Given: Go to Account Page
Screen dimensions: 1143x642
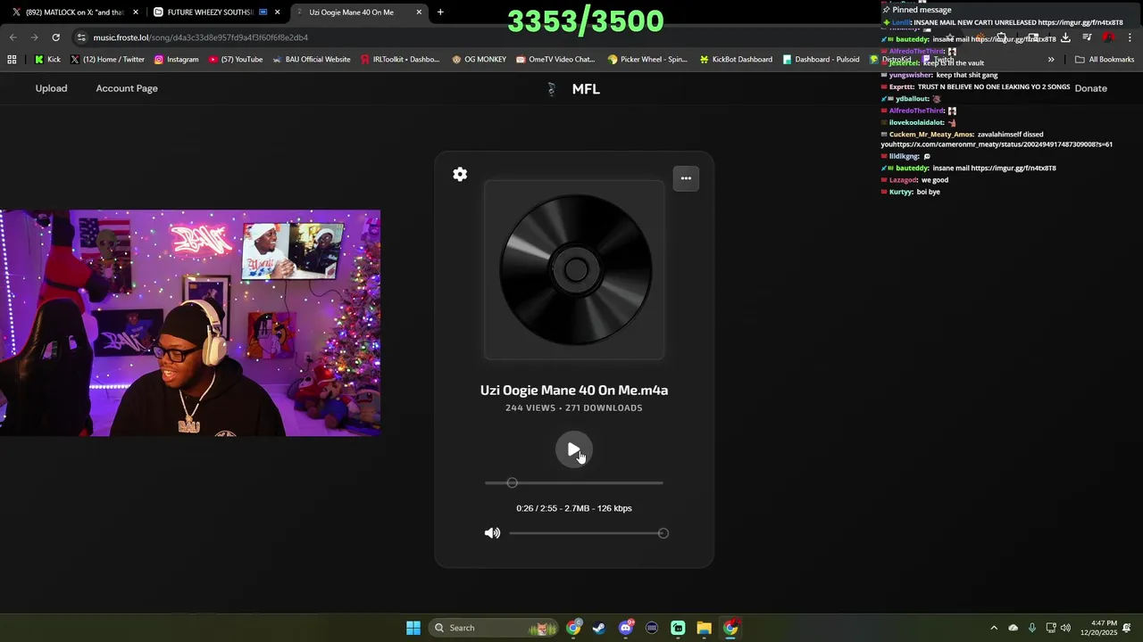Looking at the screenshot, I should pos(127,88).
